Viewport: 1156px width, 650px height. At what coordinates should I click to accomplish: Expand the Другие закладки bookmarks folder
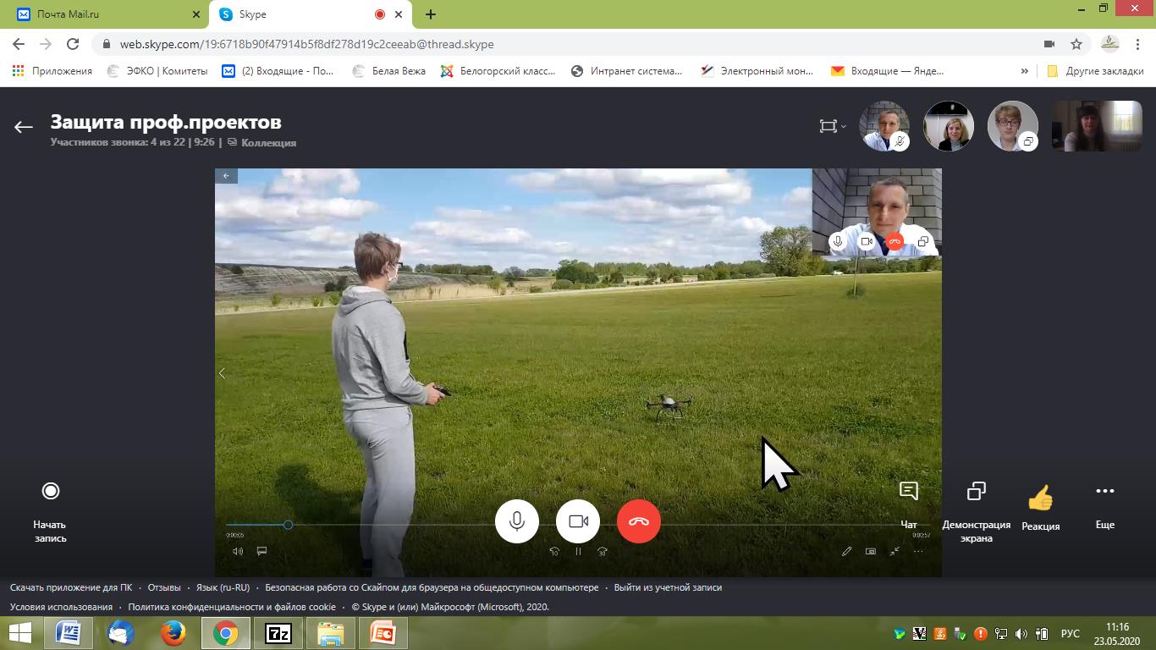coord(1095,71)
